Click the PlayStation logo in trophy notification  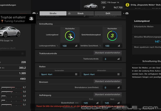click(31, 19)
